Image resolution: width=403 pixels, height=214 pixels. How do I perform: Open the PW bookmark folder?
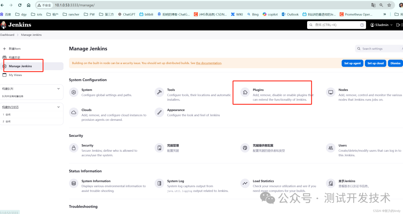90,15
